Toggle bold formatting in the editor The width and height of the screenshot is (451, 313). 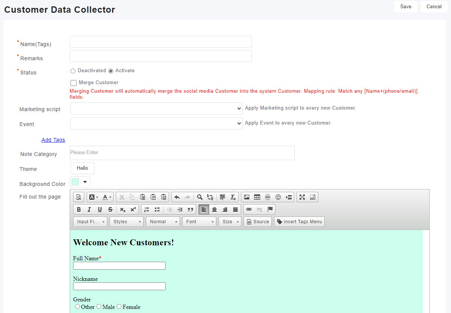point(79,209)
